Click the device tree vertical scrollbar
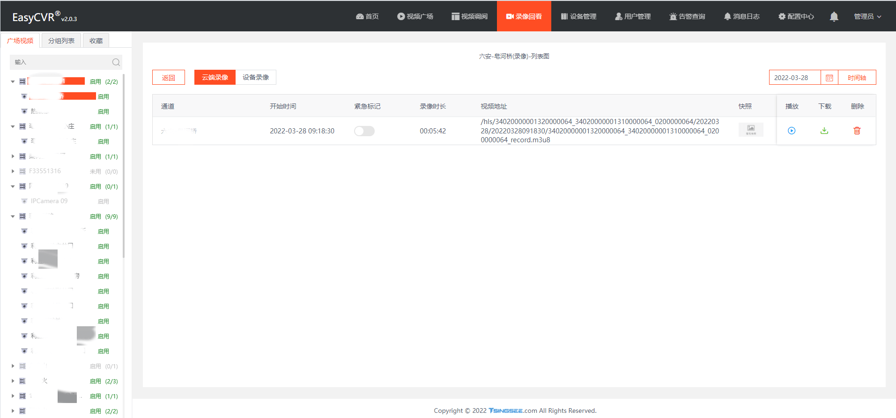This screenshot has height=418, width=896. [124, 166]
